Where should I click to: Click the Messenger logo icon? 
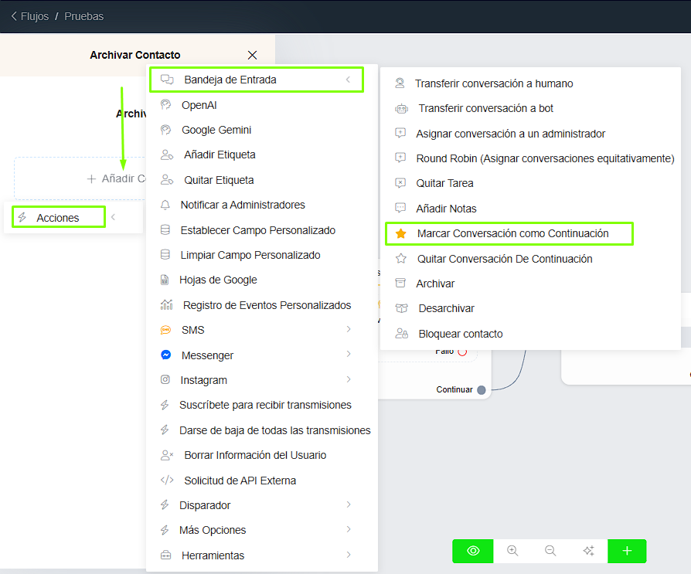(165, 355)
